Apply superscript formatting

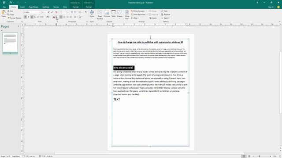pos(38,17)
